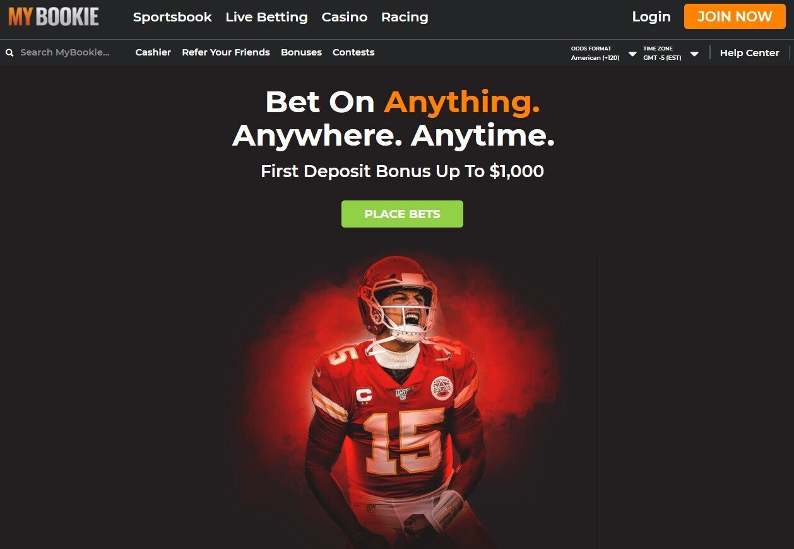Click the football player hero image
Image resolution: width=794 pixels, height=549 pixels.
point(396,400)
